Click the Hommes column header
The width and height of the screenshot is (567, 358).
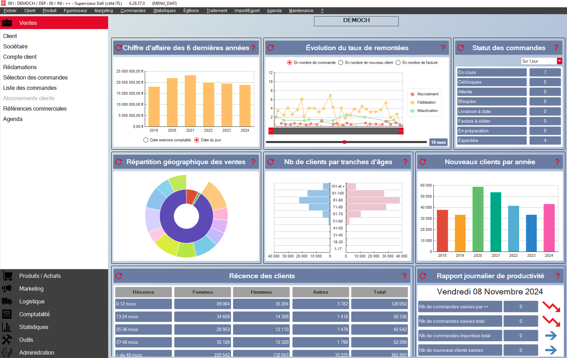pyautogui.click(x=261, y=292)
